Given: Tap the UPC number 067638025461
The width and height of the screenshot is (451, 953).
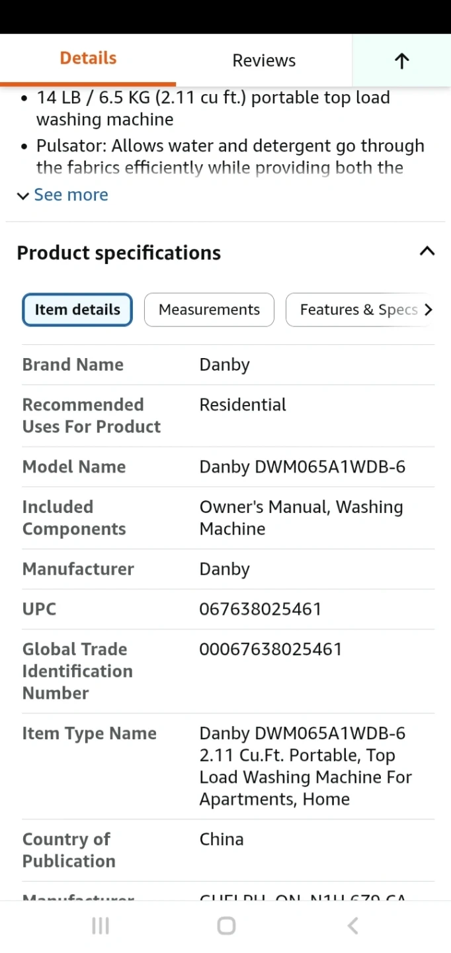Looking at the screenshot, I should pyautogui.click(x=260, y=609).
